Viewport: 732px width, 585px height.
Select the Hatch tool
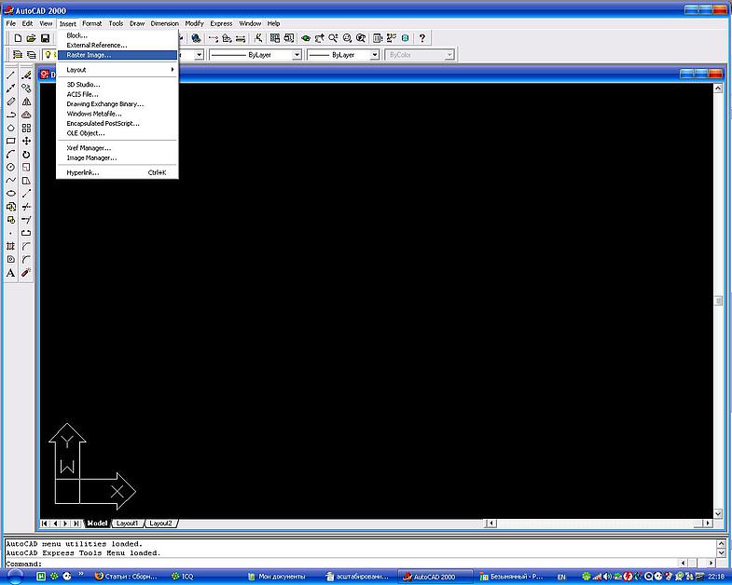coord(11,246)
